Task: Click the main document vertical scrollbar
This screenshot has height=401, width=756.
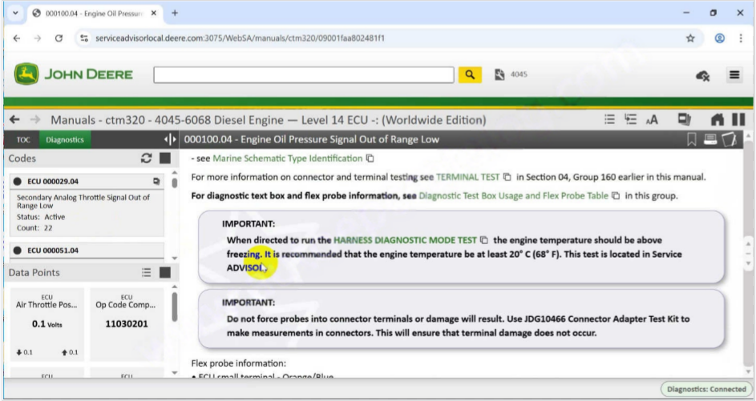Action: click(748, 254)
